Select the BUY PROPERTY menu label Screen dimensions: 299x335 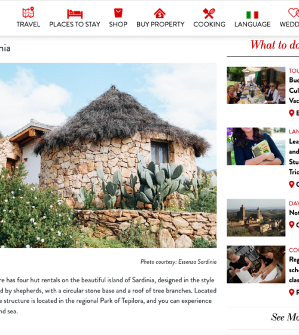click(160, 25)
